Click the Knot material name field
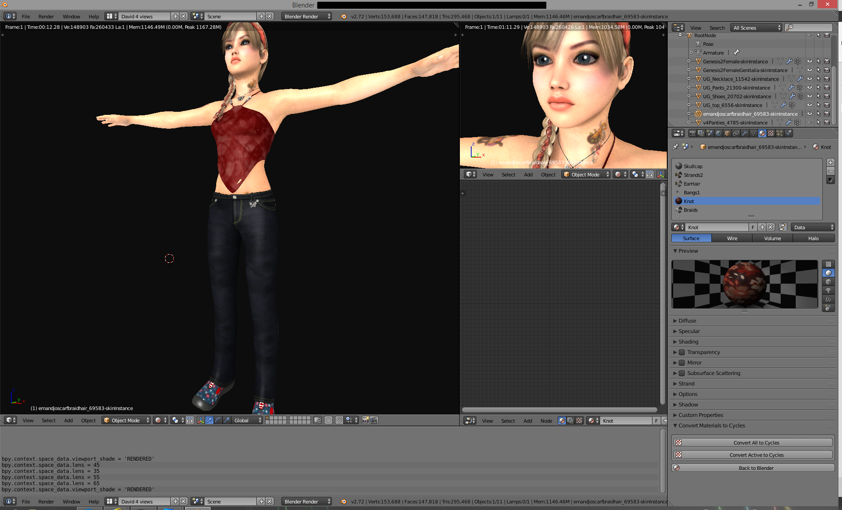The width and height of the screenshot is (842, 510). point(716,227)
